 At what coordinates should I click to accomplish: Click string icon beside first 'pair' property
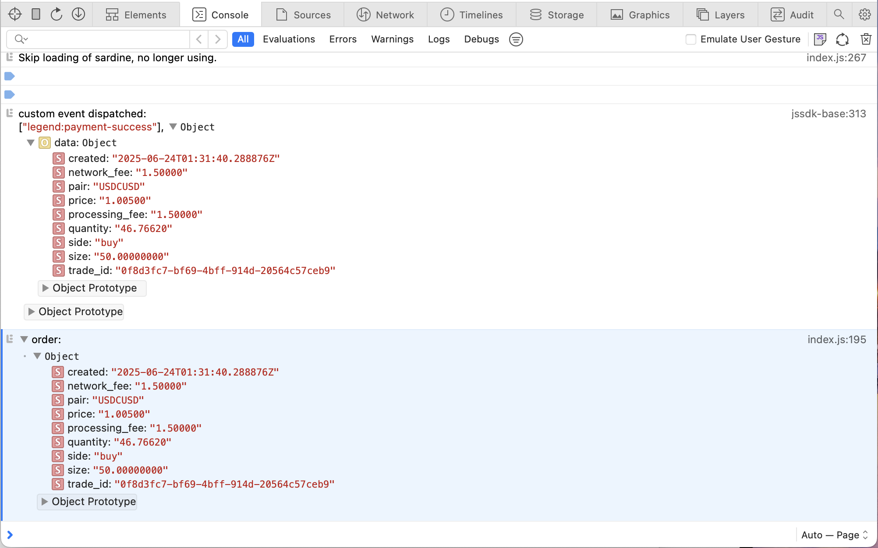59,186
